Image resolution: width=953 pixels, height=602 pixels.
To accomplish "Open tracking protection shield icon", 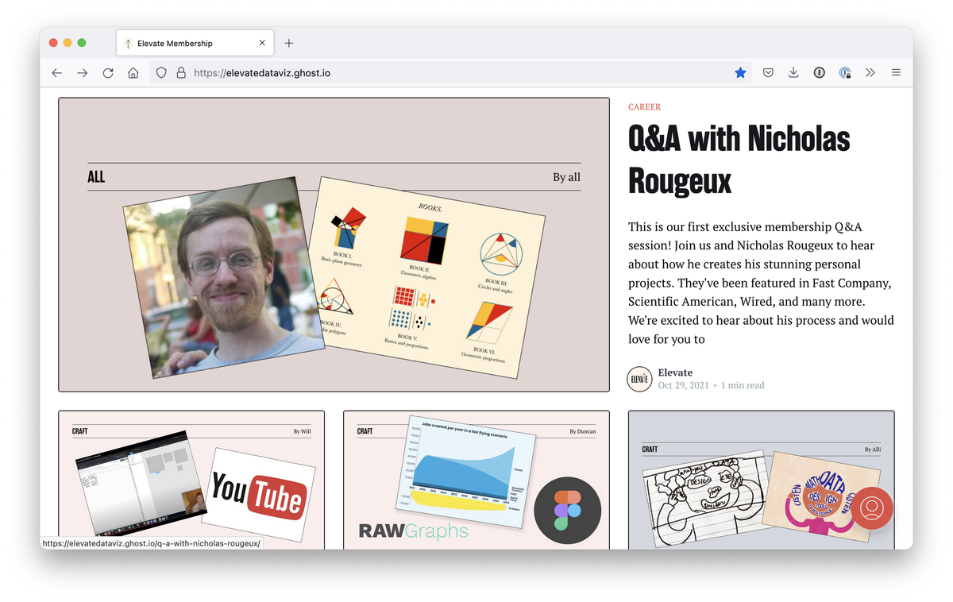I will 161,73.
